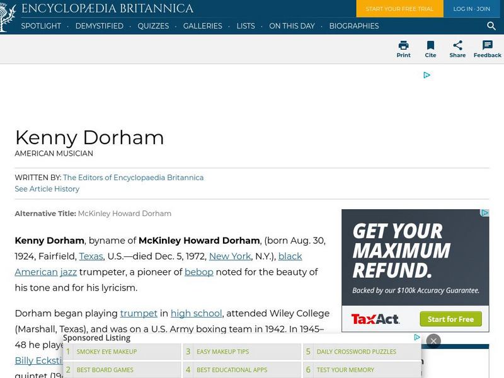This screenshot has width=504, height=378.
Task: Click the AdChoices triangle on the sponsored listing
Action: coord(416,338)
